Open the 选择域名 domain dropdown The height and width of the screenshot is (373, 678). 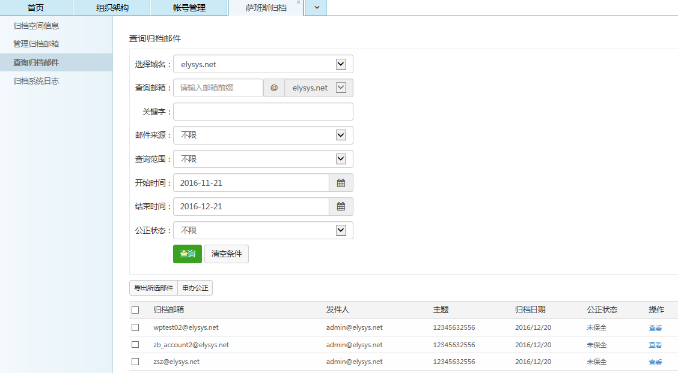[341, 64]
